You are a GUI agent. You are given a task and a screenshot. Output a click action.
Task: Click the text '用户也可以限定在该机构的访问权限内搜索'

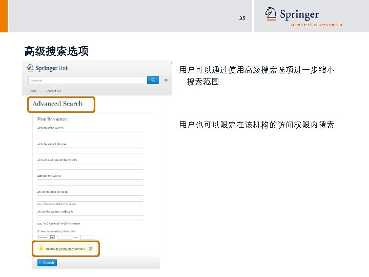point(257,125)
